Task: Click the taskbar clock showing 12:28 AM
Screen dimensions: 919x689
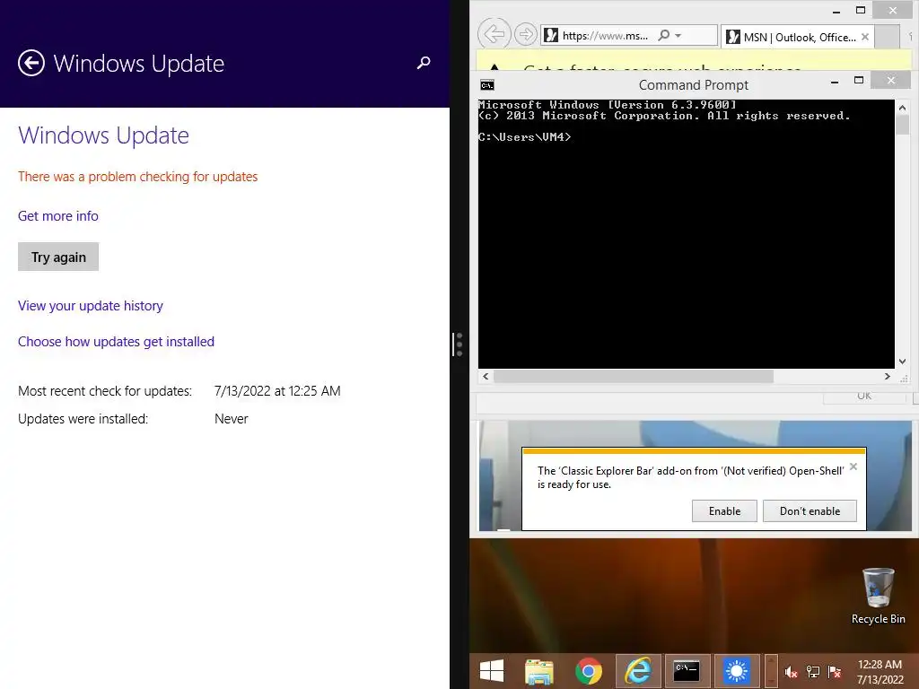Action: click(x=880, y=672)
